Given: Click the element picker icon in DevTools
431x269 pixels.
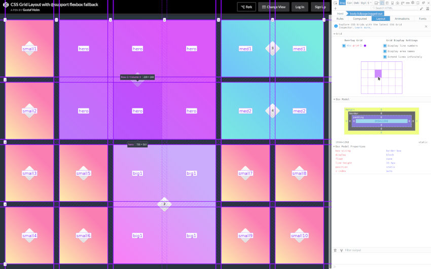Looking at the screenshot, I should [x=335, y=3].
